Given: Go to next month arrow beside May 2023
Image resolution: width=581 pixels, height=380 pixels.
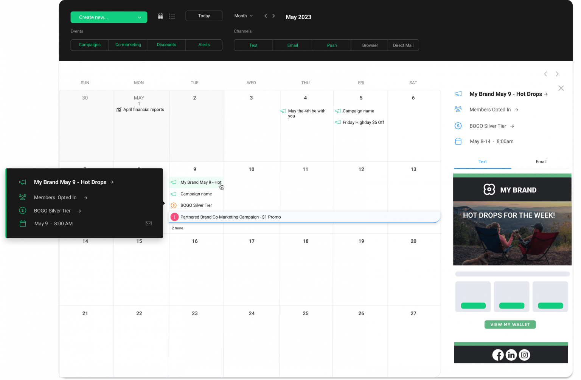Looking at the screenshot, I should click(273, 16).
